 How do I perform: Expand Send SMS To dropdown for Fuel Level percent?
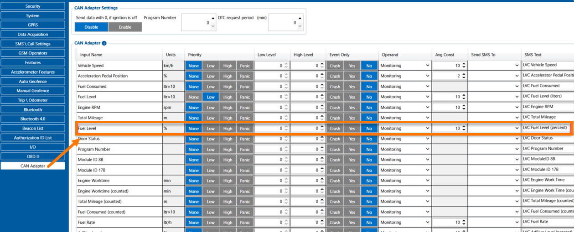pos(517,128)
